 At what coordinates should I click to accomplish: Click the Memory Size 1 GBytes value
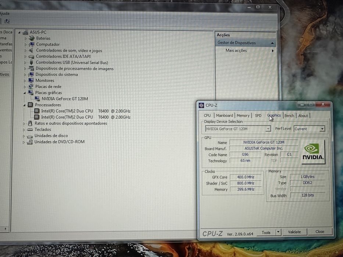click(x=307, y=177)
